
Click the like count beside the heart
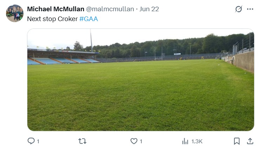coord(141,142)
